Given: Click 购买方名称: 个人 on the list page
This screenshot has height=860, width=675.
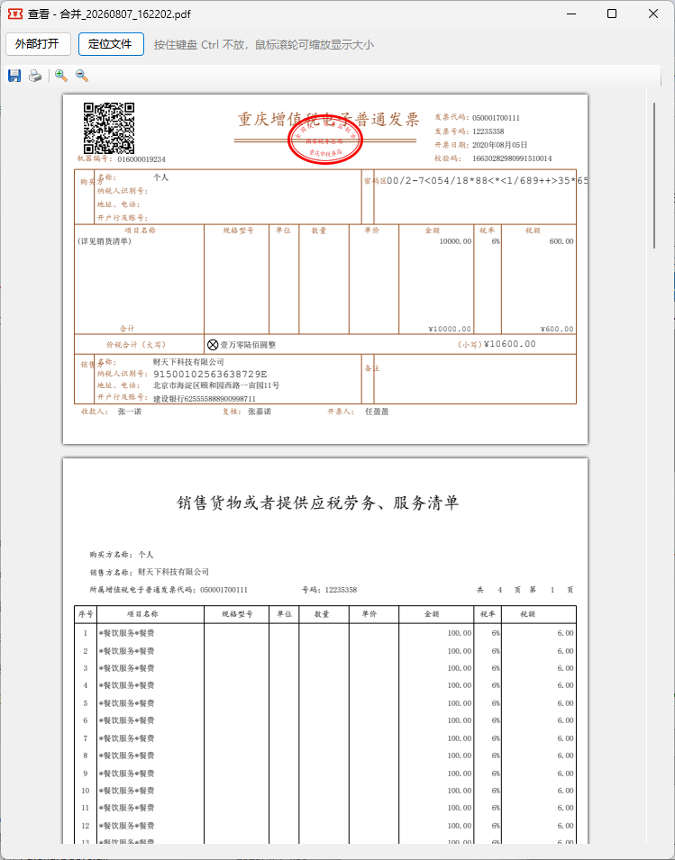Looking at the screenshot, I should click(x=122, y=555).
